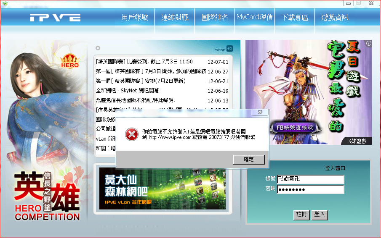
Task: Open the 宅男最愛的夏日遊戲 ad banner
Action: 308,92
